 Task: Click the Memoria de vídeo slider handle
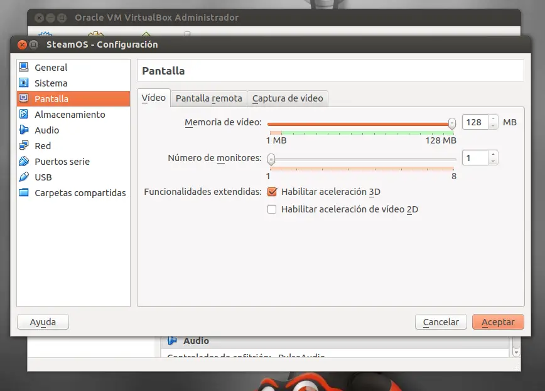click(452, 123)
